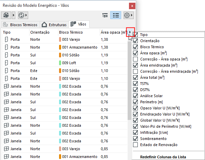The width and height of the screenshot is (205, 160).
Task: Toggle the Área total [m²] checkbox
Action: tap(135, 77)
